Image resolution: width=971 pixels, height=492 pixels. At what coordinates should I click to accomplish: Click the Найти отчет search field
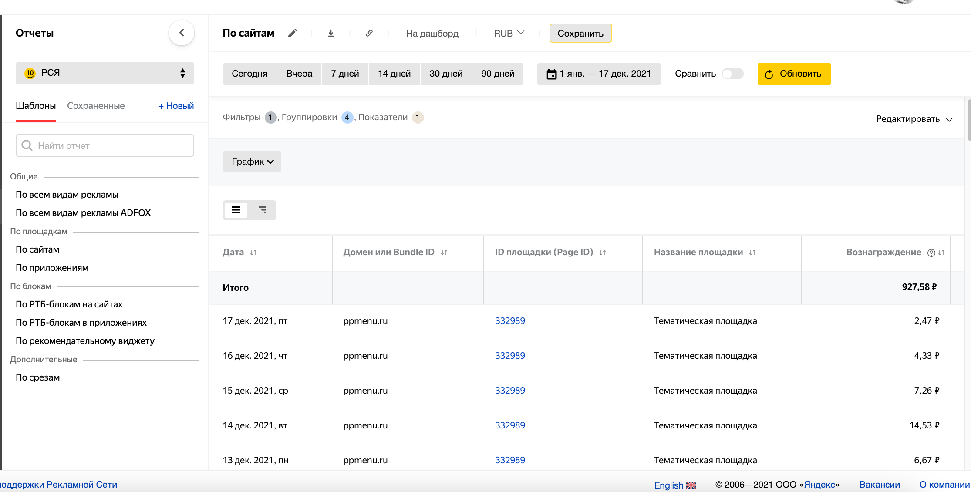pyautogui.click(x=105, y=146)
